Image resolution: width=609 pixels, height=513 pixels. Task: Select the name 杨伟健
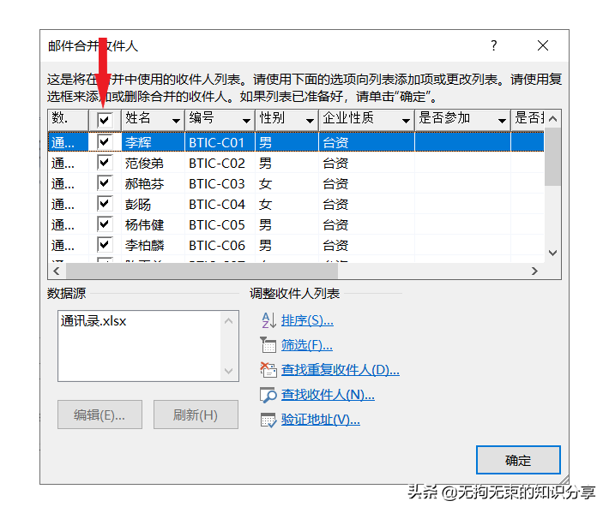(144, 225)
